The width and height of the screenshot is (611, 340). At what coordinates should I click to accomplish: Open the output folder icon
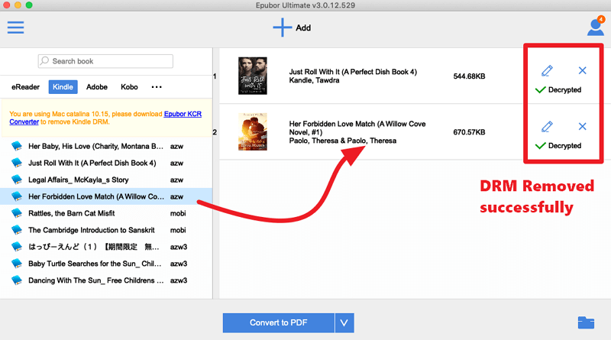(586, 322)
